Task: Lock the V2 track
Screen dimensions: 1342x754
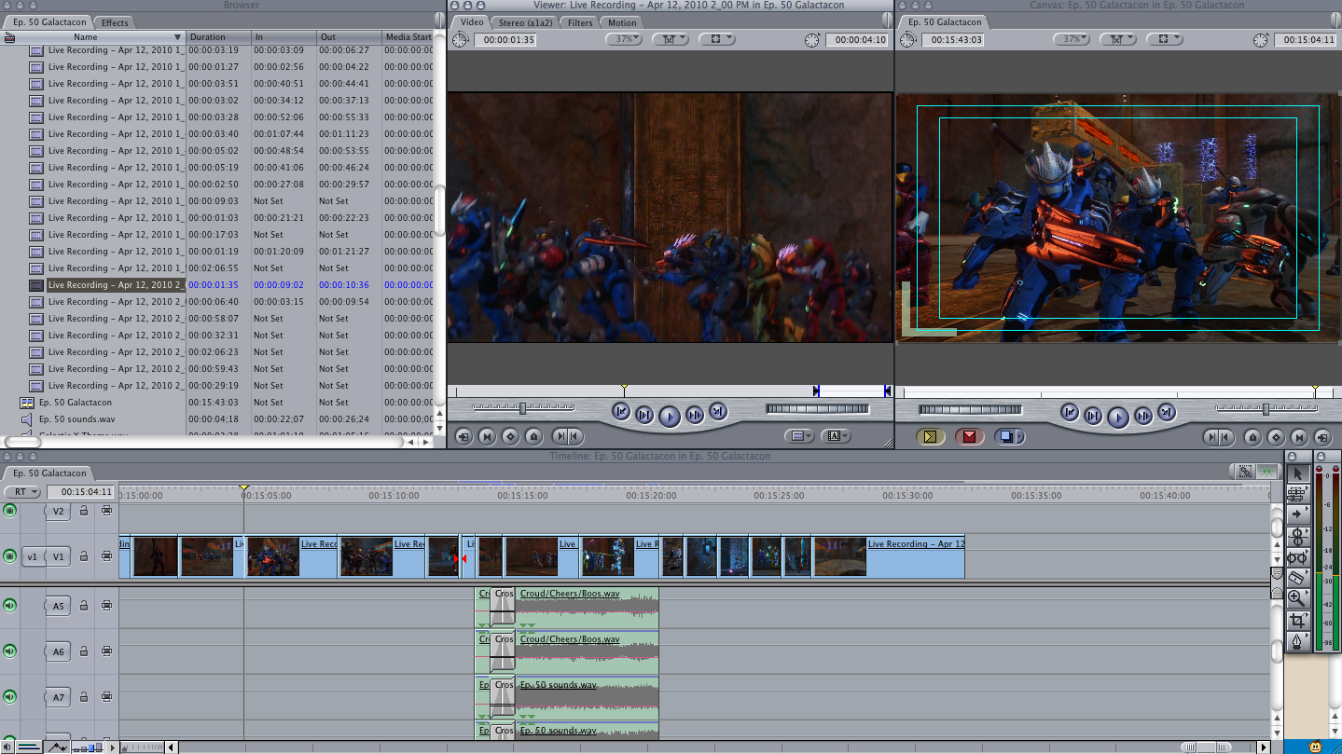Action: (x=84, y=511)
